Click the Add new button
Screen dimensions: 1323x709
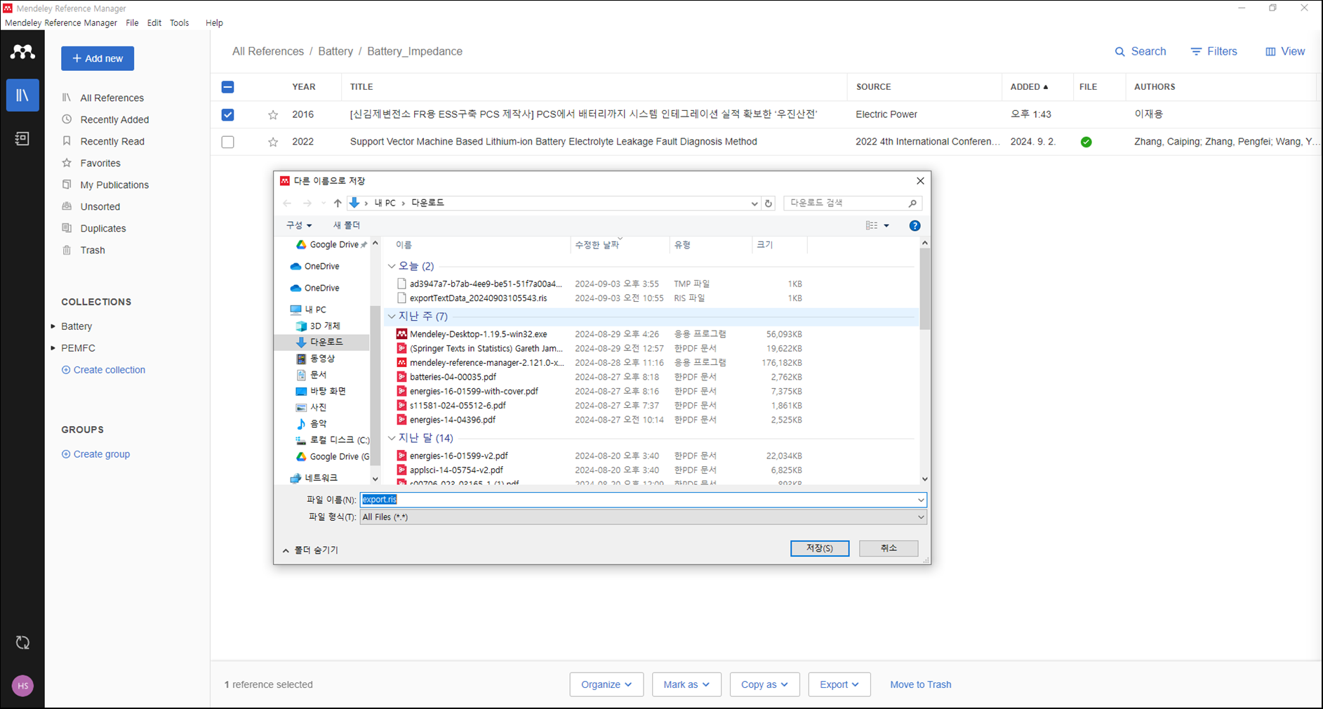pyautogui.click(x=98, y=58)
